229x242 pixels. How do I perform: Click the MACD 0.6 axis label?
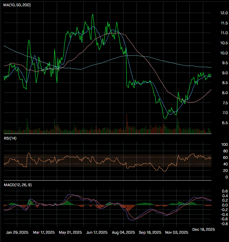tap(225, 191)
